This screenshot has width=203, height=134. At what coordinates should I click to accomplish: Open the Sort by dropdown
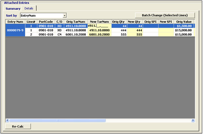click(65, 15)
